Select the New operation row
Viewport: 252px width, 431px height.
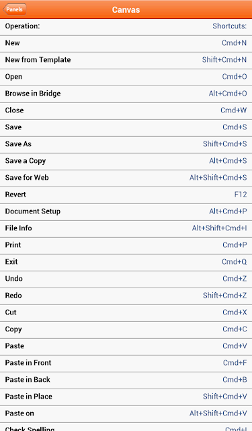[x=126, y=43]
